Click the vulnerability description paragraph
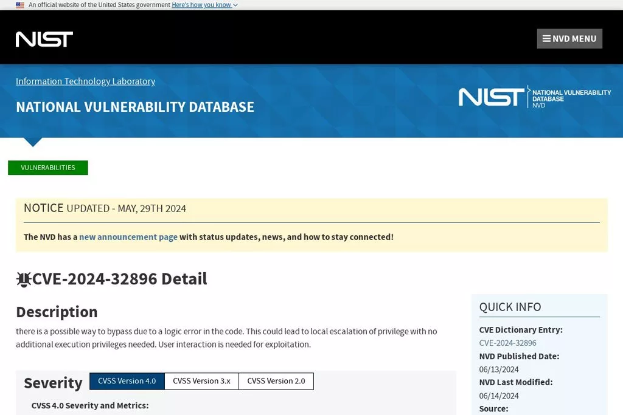 [226, 338]
